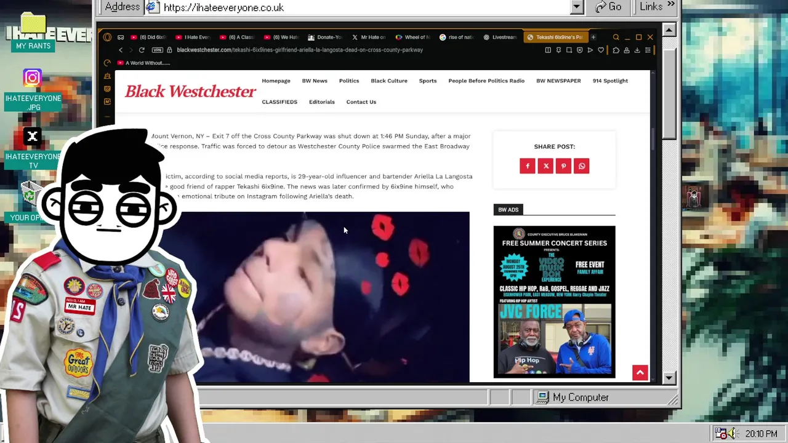788x443 pixels.
Task: Click the Opera tab search magnifier icon
Action: (x=616, y=37)
